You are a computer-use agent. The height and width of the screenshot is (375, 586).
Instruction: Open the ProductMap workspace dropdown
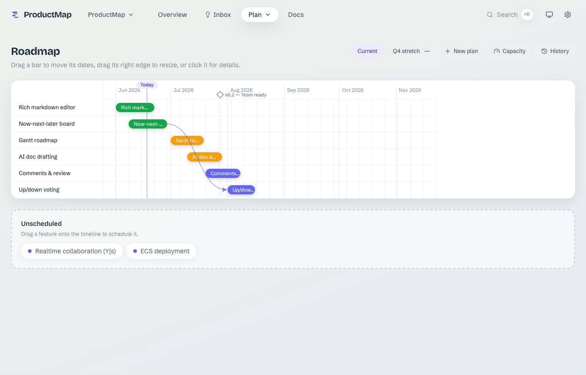tap(111, 15)
